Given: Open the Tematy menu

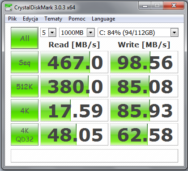Looking at the screenshot, I should [53, 19].
